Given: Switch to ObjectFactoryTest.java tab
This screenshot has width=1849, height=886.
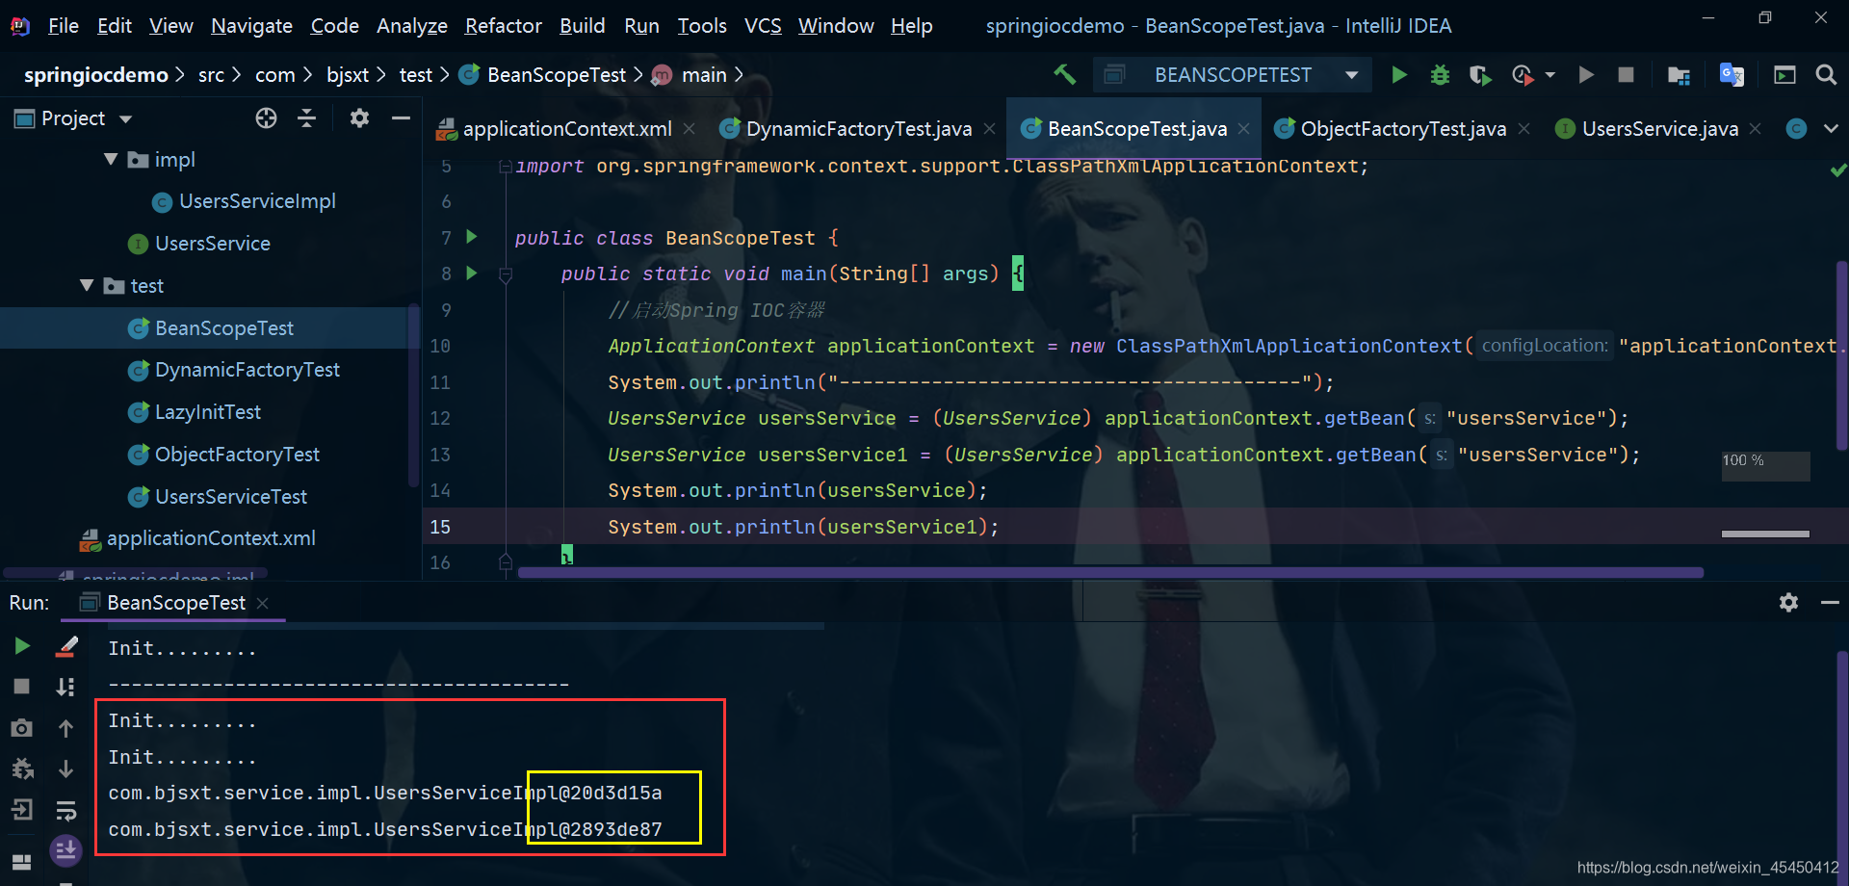Looking at the screenshot, I should point(1402,129).
